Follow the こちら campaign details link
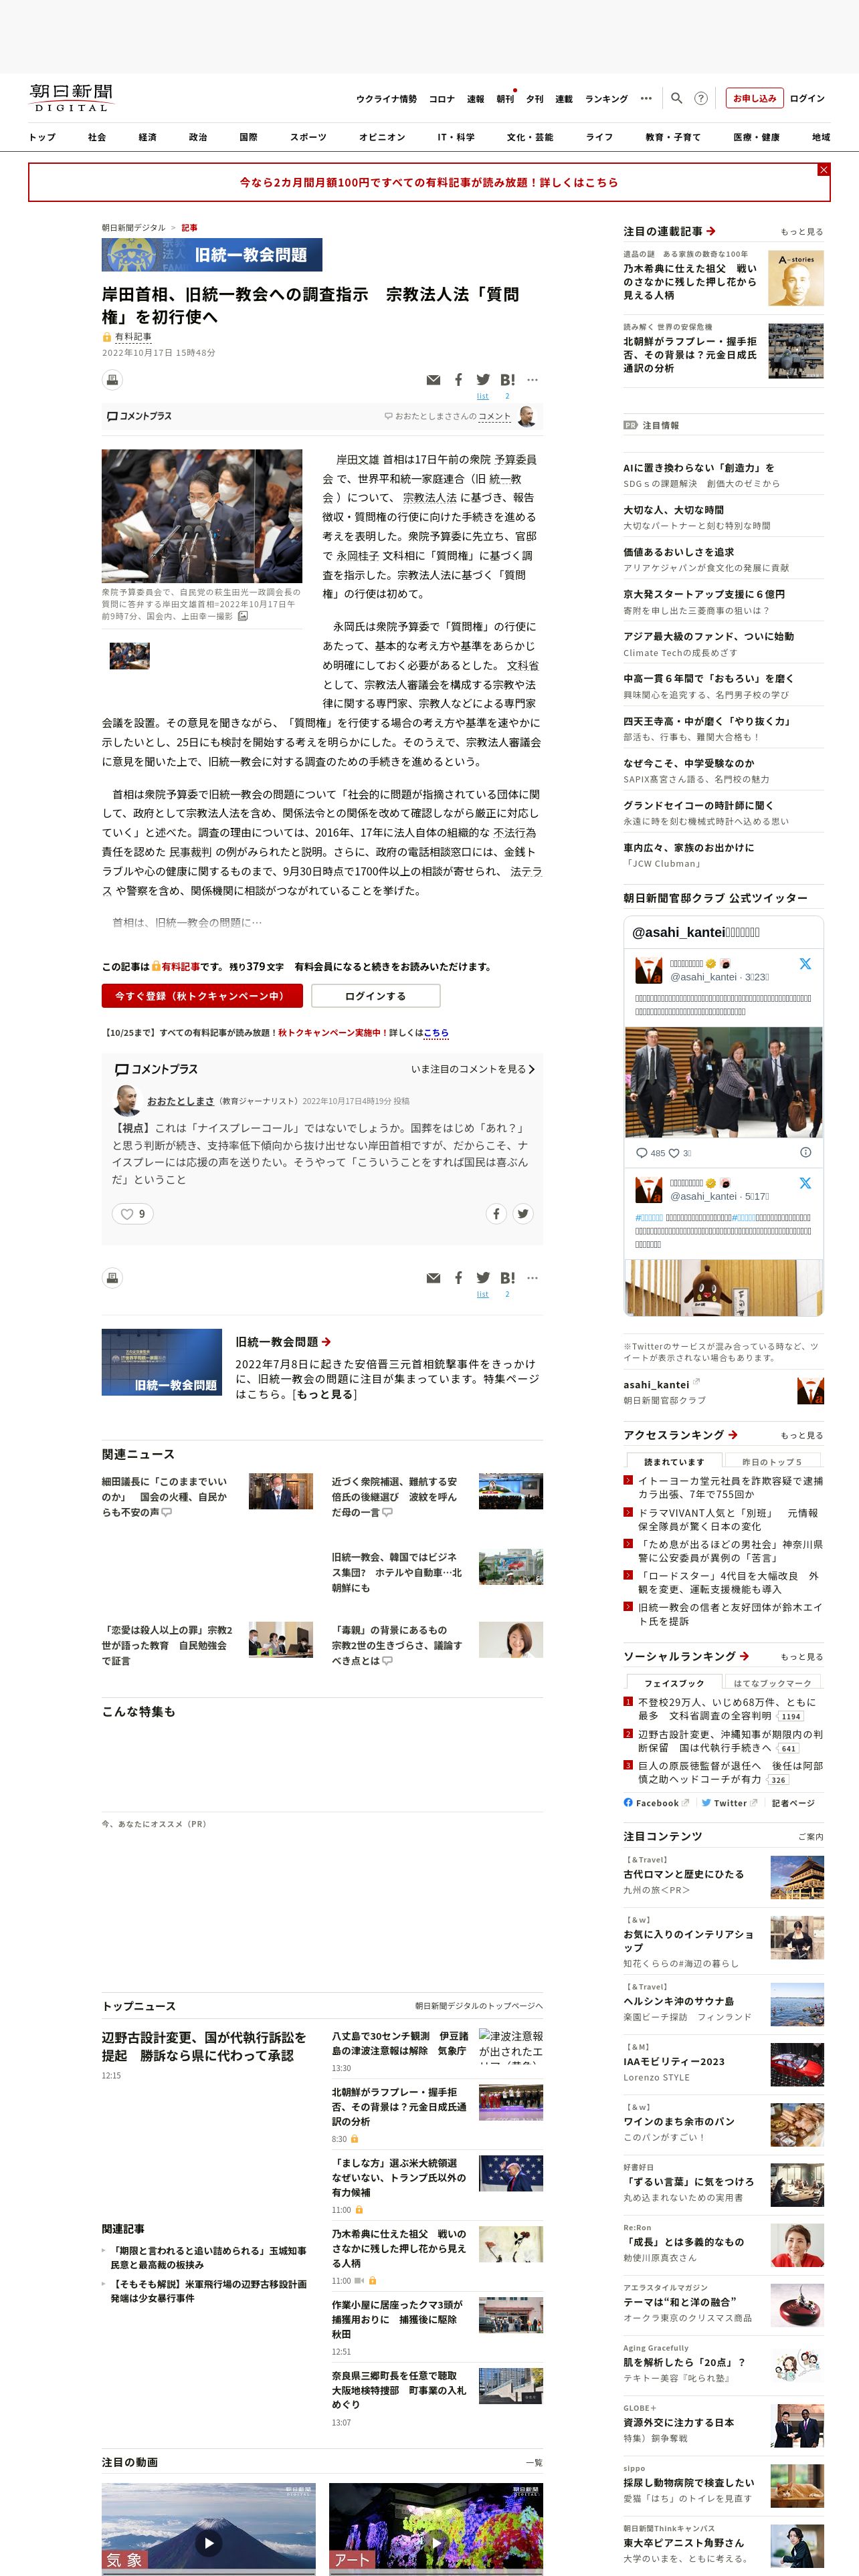Viewport: 859px width, 2576px height. [x=436, y=1033]
